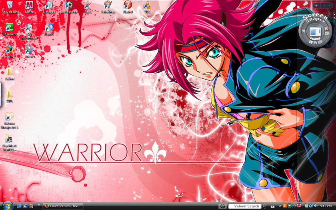336x210 pixels.
Task: Close the Screen Snaper gadget with small X
Action: 334,14
